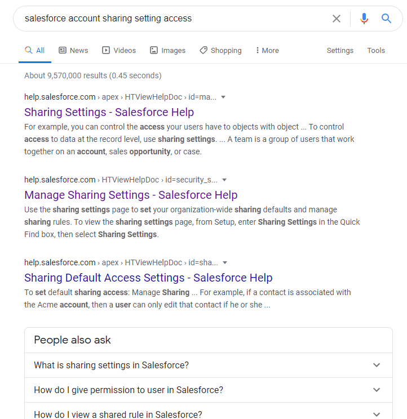
Task: Clear the search box with the X icon
Action: pos(336,19)
